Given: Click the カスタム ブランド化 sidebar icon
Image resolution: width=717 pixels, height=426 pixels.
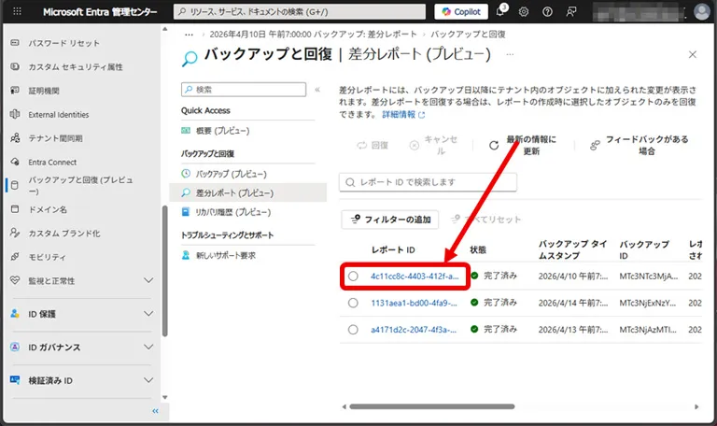Looking at the screenshot, I should coord(15,233).
